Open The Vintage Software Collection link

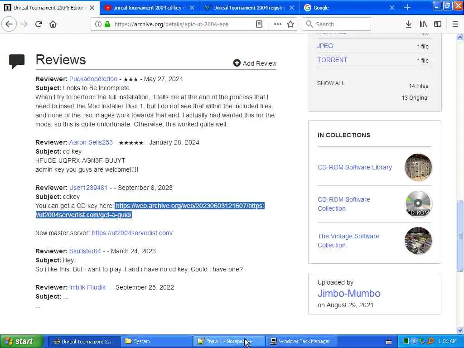coord(348,241)
